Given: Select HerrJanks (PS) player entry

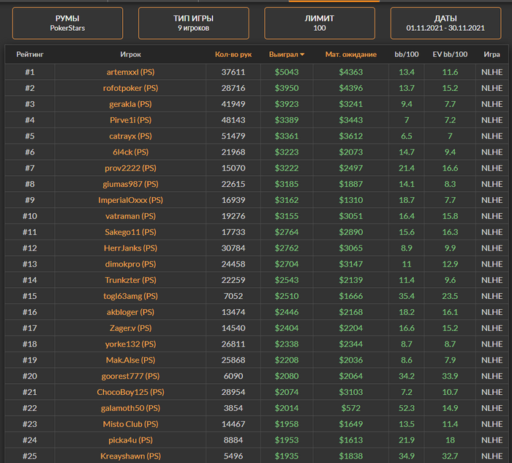Looking at the screenshot, I should tap(130, 248).
